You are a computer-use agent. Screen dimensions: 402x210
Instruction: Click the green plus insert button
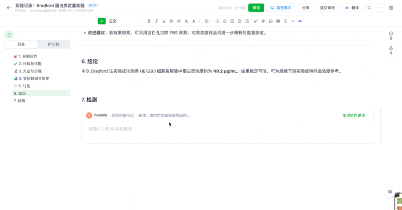[x=102, y=21]
